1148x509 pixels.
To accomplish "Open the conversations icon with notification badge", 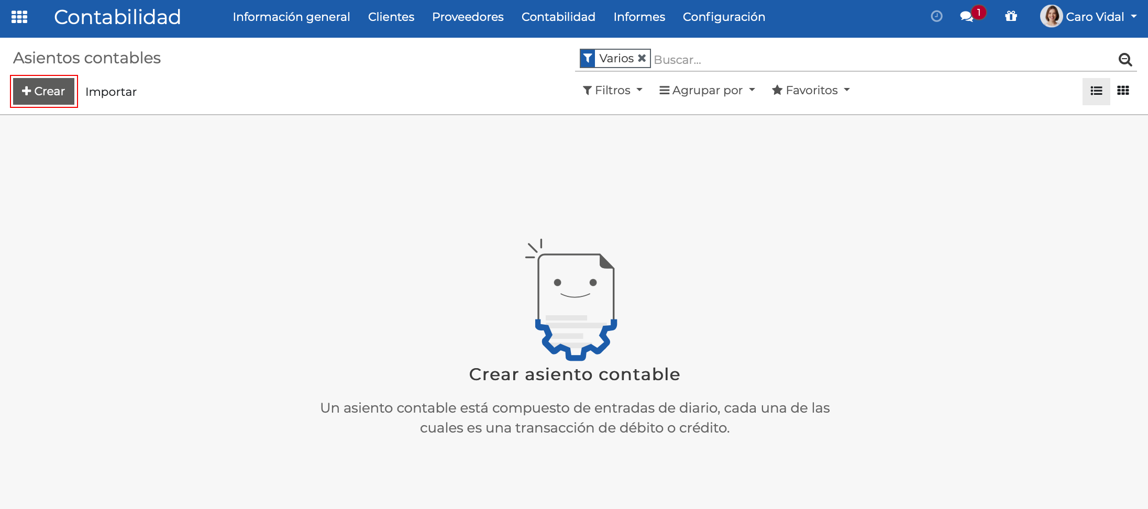I will point(969,17).
